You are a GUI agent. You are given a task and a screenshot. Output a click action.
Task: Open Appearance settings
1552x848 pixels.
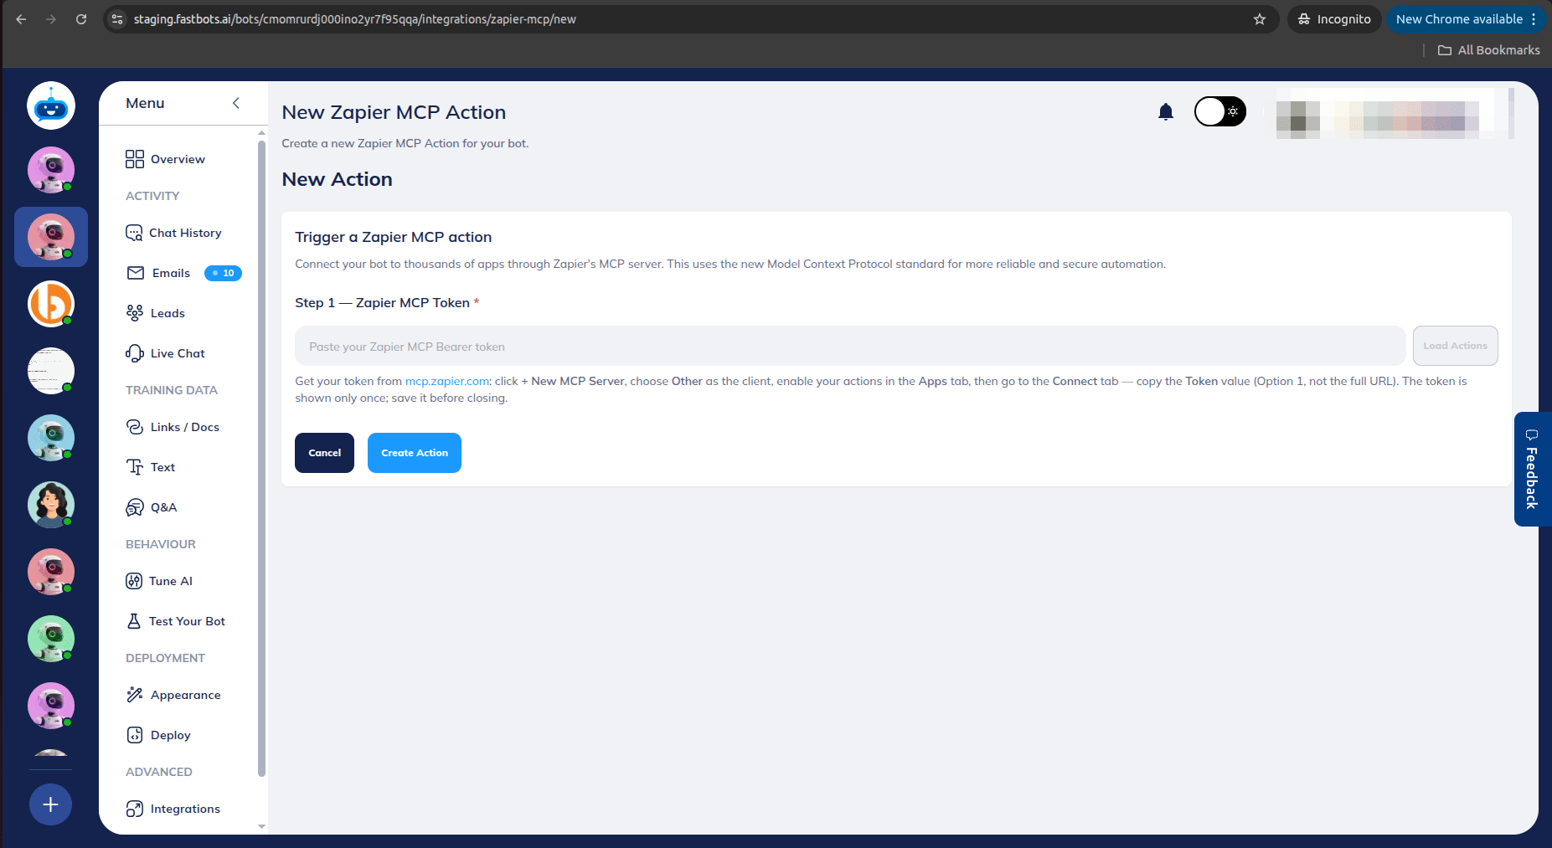pyautogui.click(x=173, y=695)
